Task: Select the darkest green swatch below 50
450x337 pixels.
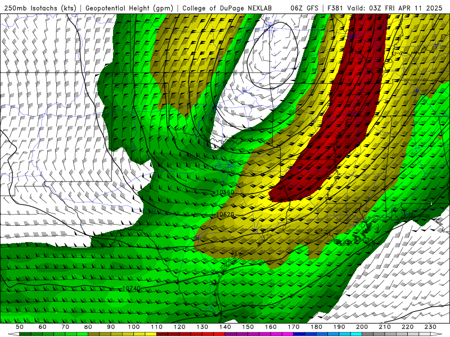Action: 25,334
